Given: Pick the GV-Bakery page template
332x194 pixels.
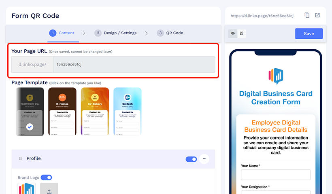Looking at the screenshot, I should click(95, 111).
